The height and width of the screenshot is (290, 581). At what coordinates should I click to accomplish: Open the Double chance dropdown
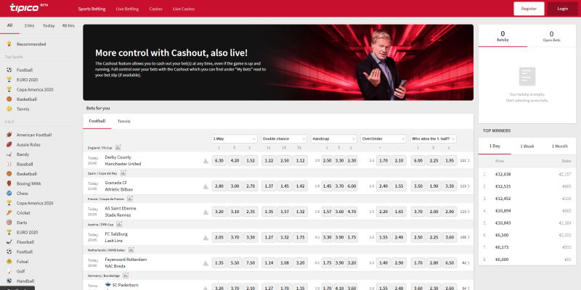tap(284, 138)
